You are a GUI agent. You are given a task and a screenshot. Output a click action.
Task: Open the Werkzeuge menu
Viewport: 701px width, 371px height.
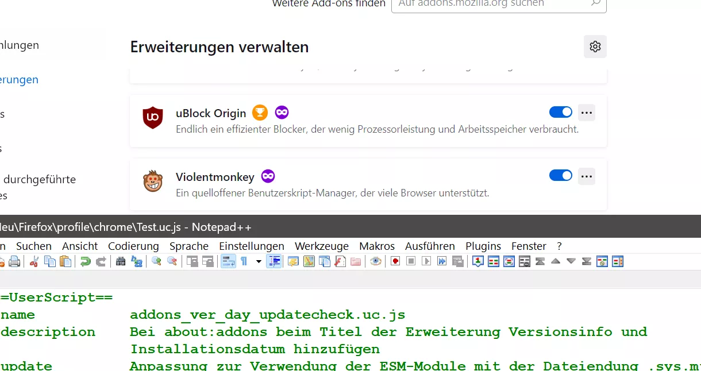pos(322,246)
